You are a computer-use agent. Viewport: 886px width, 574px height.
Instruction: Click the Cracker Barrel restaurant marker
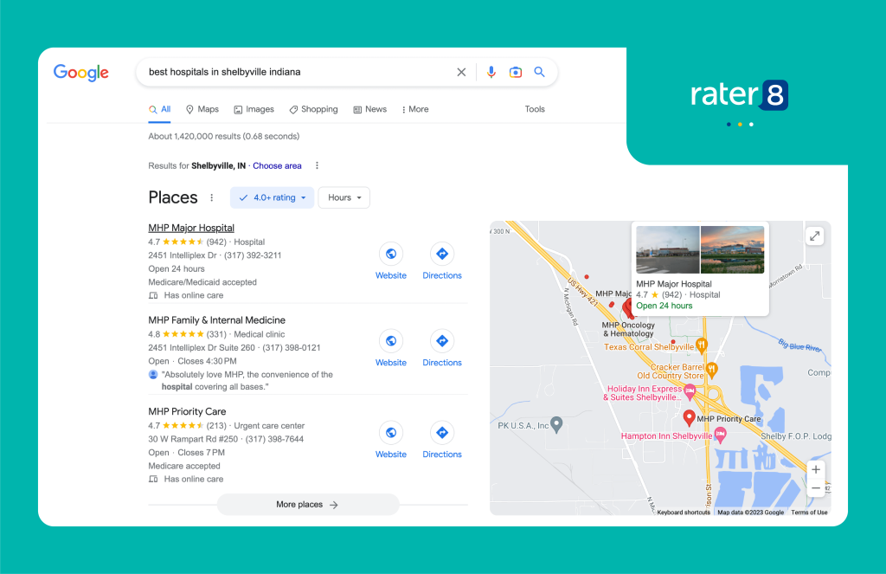[712, 370]
